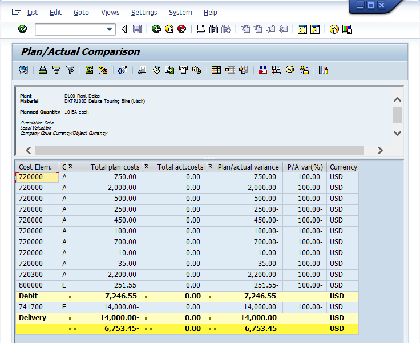Open the System menu
Image resolution: width=420 pixels, height=343 pixels.
point(180,13)
